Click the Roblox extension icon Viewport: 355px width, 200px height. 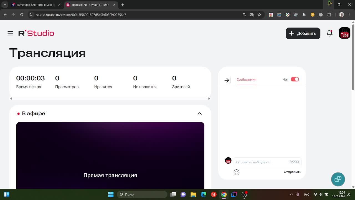coord(304,15)
